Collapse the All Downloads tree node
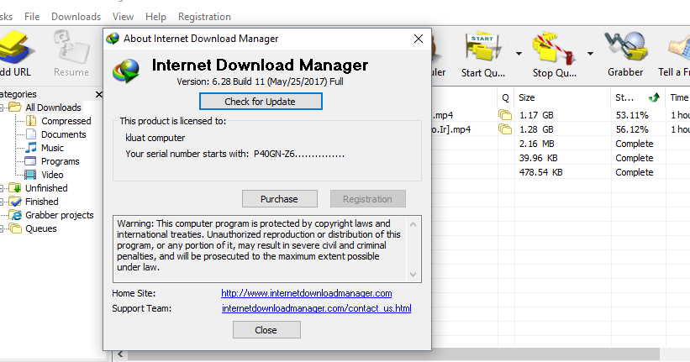The width and height of the screenshot is (690, 362). coord(2,108)
